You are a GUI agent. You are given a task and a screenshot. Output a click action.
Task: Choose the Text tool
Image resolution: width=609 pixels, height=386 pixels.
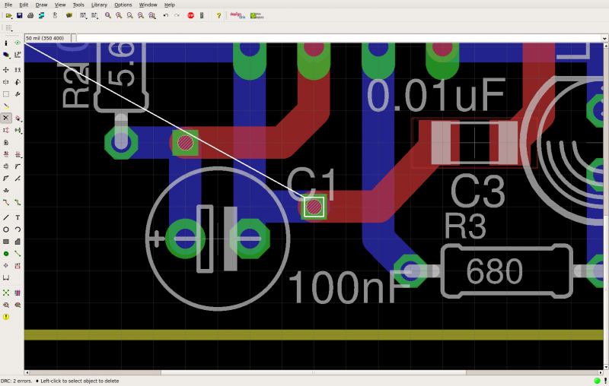point(18,217)
